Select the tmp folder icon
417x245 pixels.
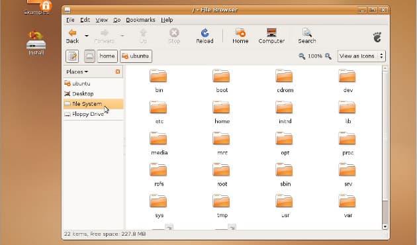pyautogui.click(x=221, y=201)
